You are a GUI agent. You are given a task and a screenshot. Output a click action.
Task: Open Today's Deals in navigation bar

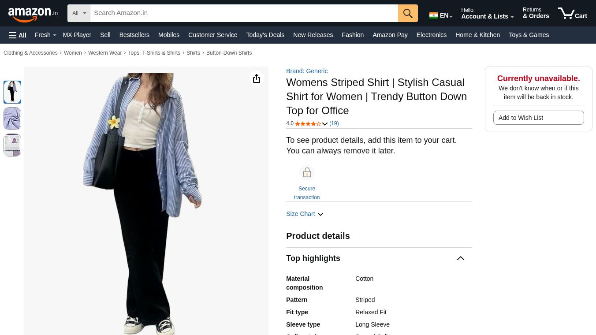(x=265, y=35)
